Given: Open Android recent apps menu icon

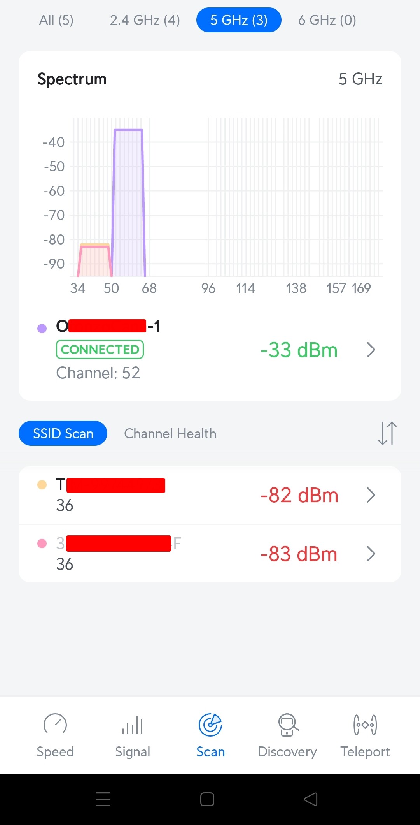Looking at the screenshot, I should click(103, 799).
